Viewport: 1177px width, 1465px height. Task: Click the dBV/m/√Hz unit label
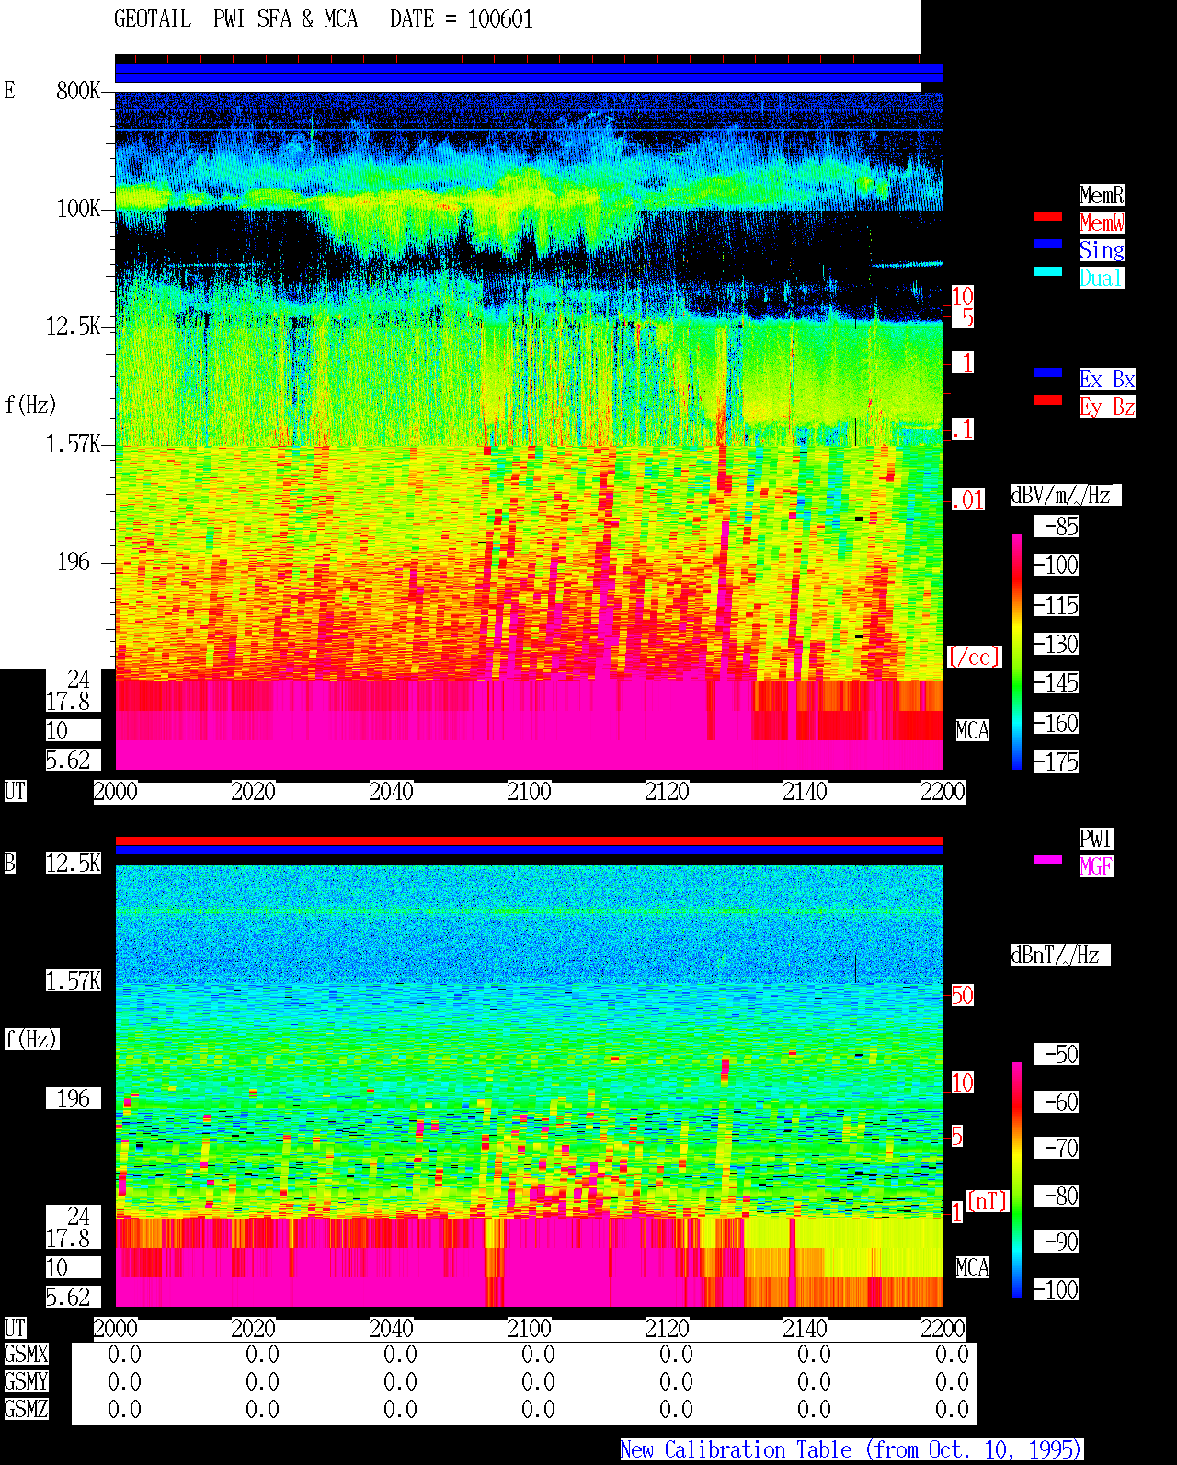pos(1066,495)
